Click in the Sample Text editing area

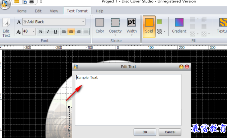[x=128, y=100]
